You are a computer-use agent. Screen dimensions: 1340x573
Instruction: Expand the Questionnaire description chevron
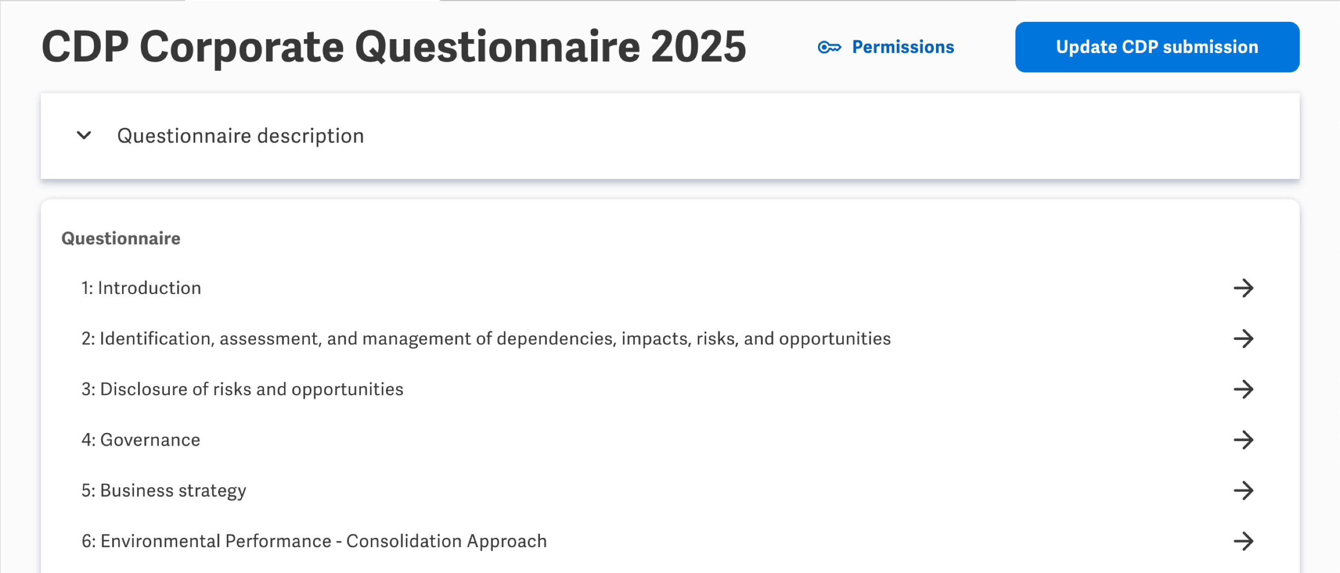tap(84, 136)
